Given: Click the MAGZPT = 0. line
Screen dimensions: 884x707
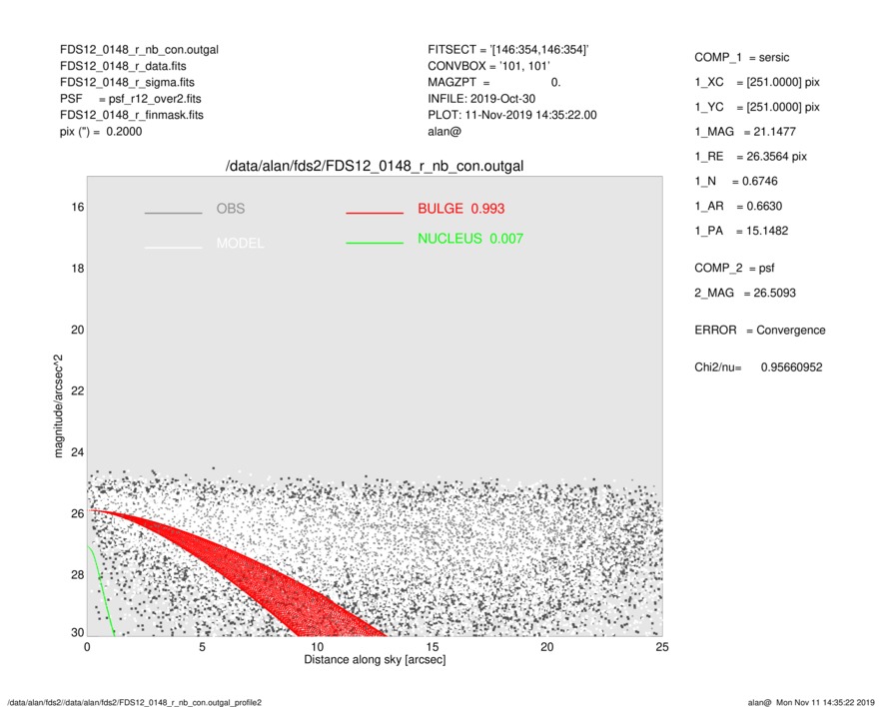Looking at the screenshot, I should pos(494,82).
